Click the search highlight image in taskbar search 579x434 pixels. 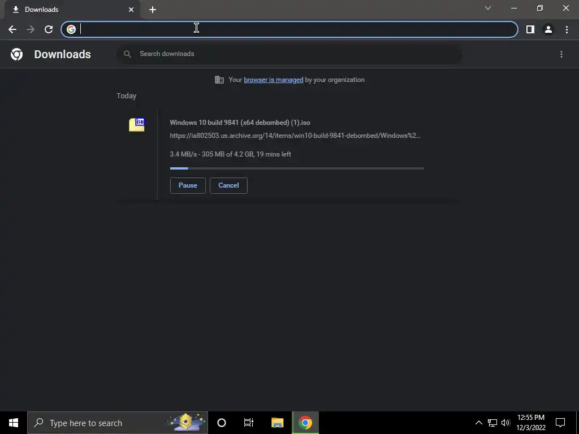pos(186,423)
